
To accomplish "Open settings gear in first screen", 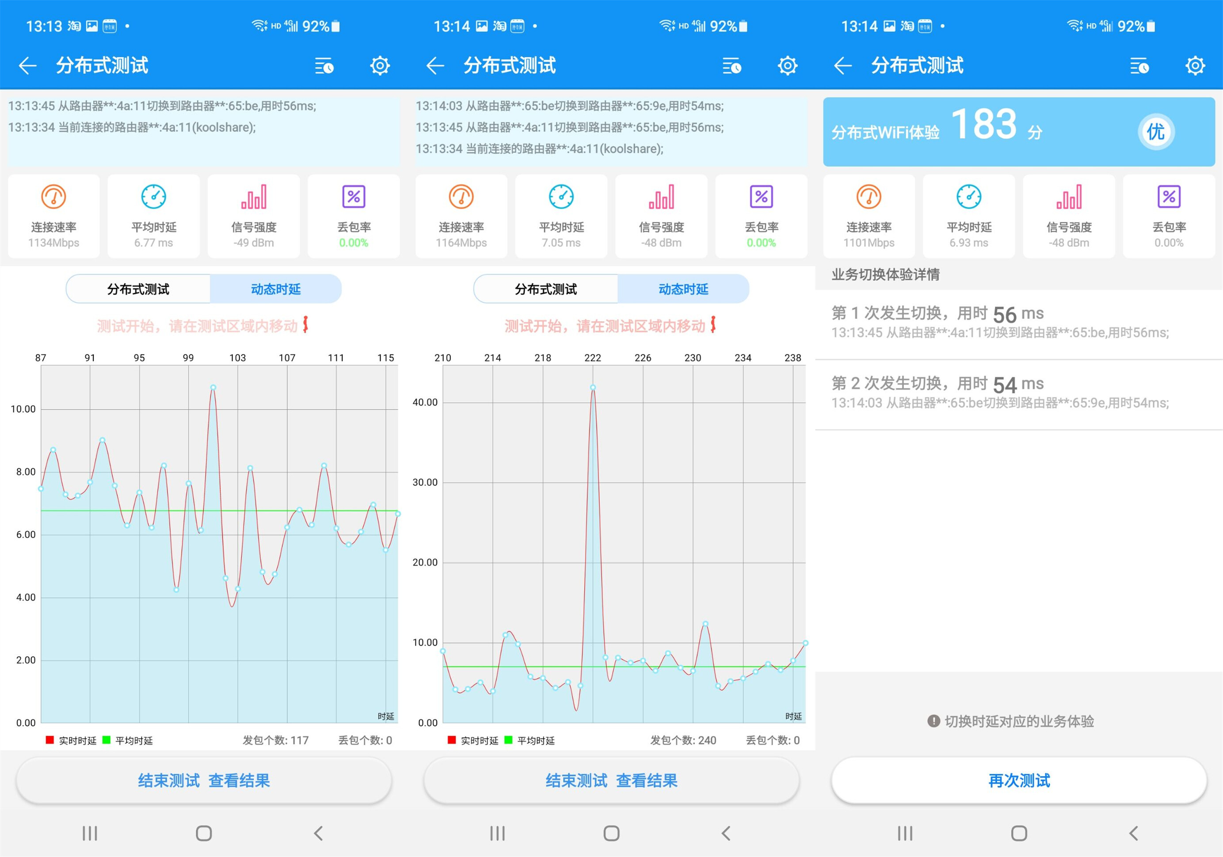I will coord(380,66).
